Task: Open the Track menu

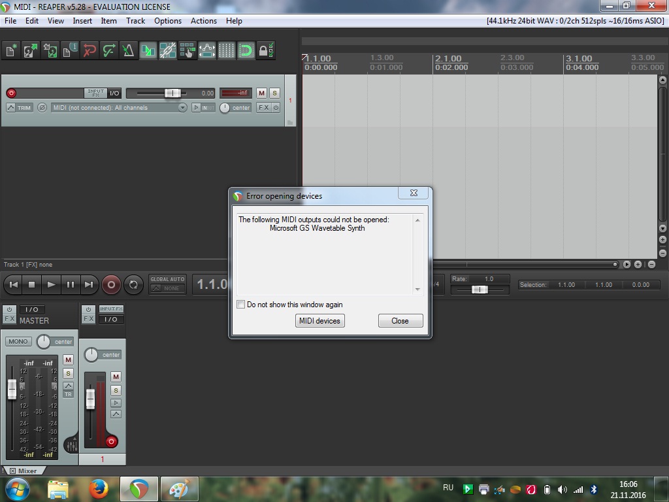Action: click(135, 21)
